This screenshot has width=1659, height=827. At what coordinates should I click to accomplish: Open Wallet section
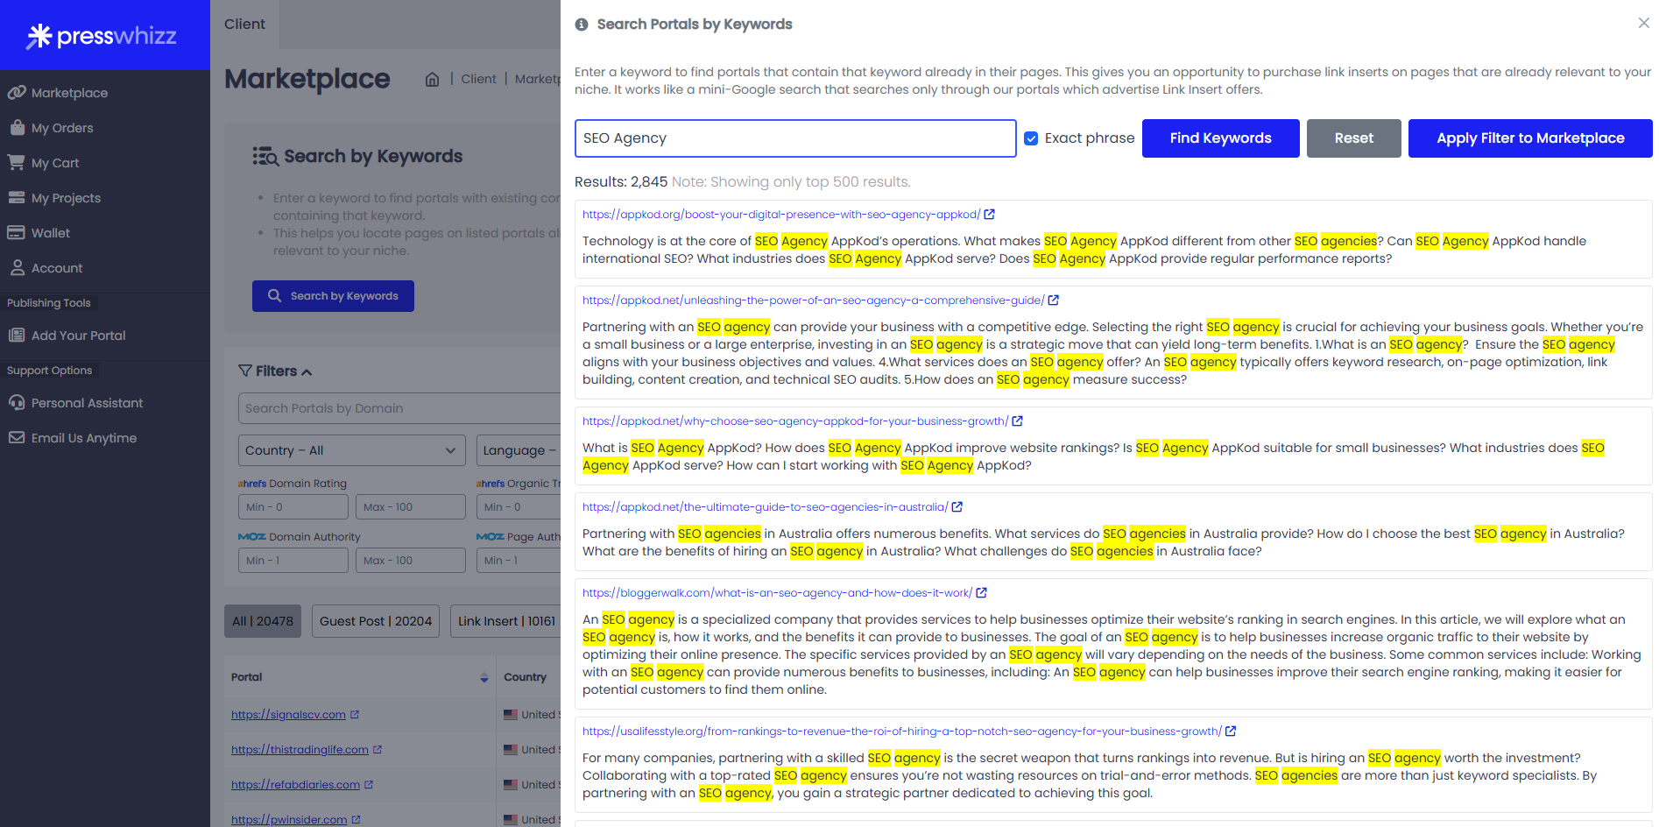click(x=51, y=233)
